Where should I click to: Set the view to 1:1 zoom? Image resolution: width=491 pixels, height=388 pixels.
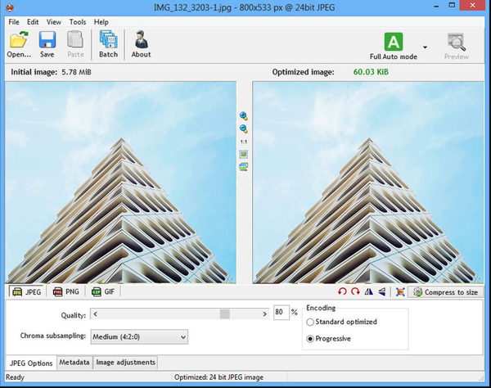243,142
